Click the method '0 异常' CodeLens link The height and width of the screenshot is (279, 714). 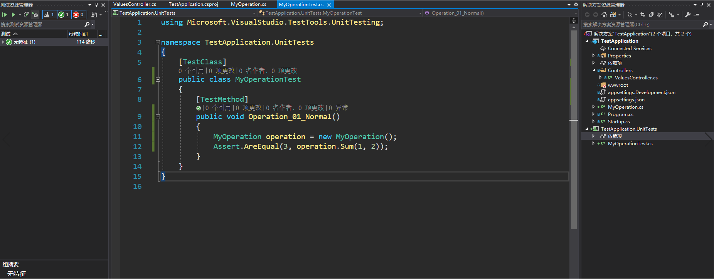338,108
